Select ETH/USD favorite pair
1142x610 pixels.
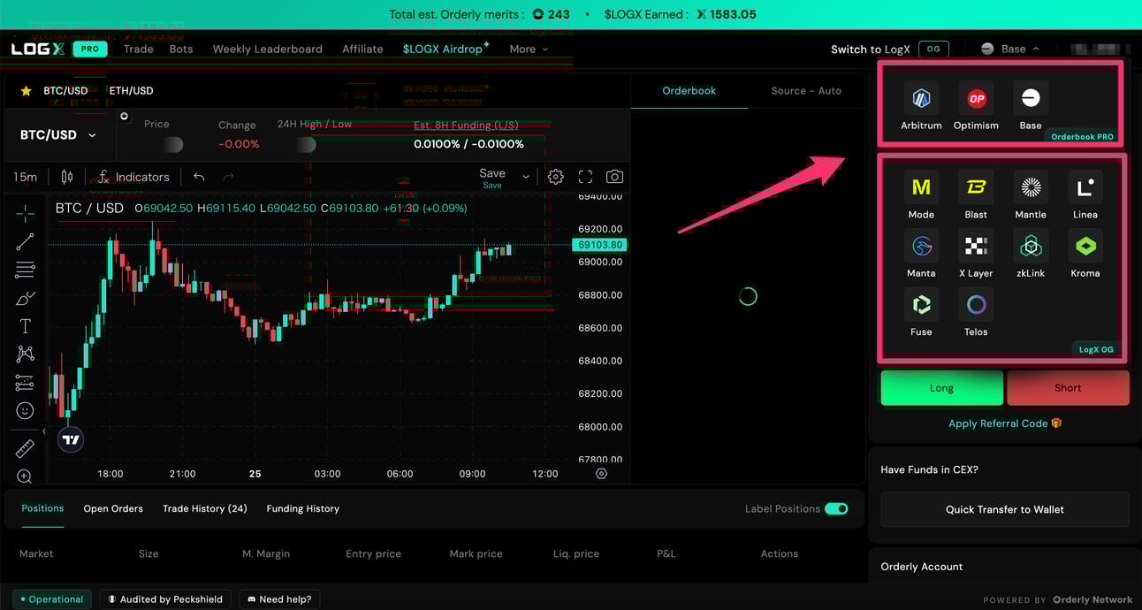[x=131, y=91]
